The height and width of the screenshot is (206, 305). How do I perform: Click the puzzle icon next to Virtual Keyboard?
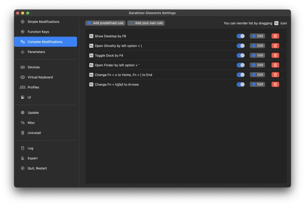click(23, 77)
